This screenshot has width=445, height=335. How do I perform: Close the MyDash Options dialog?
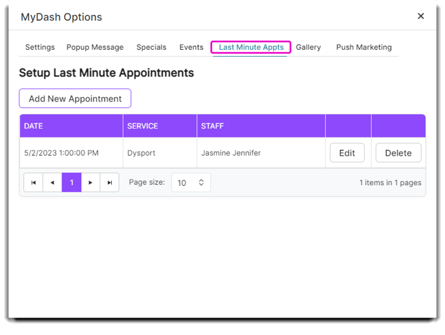421,16
